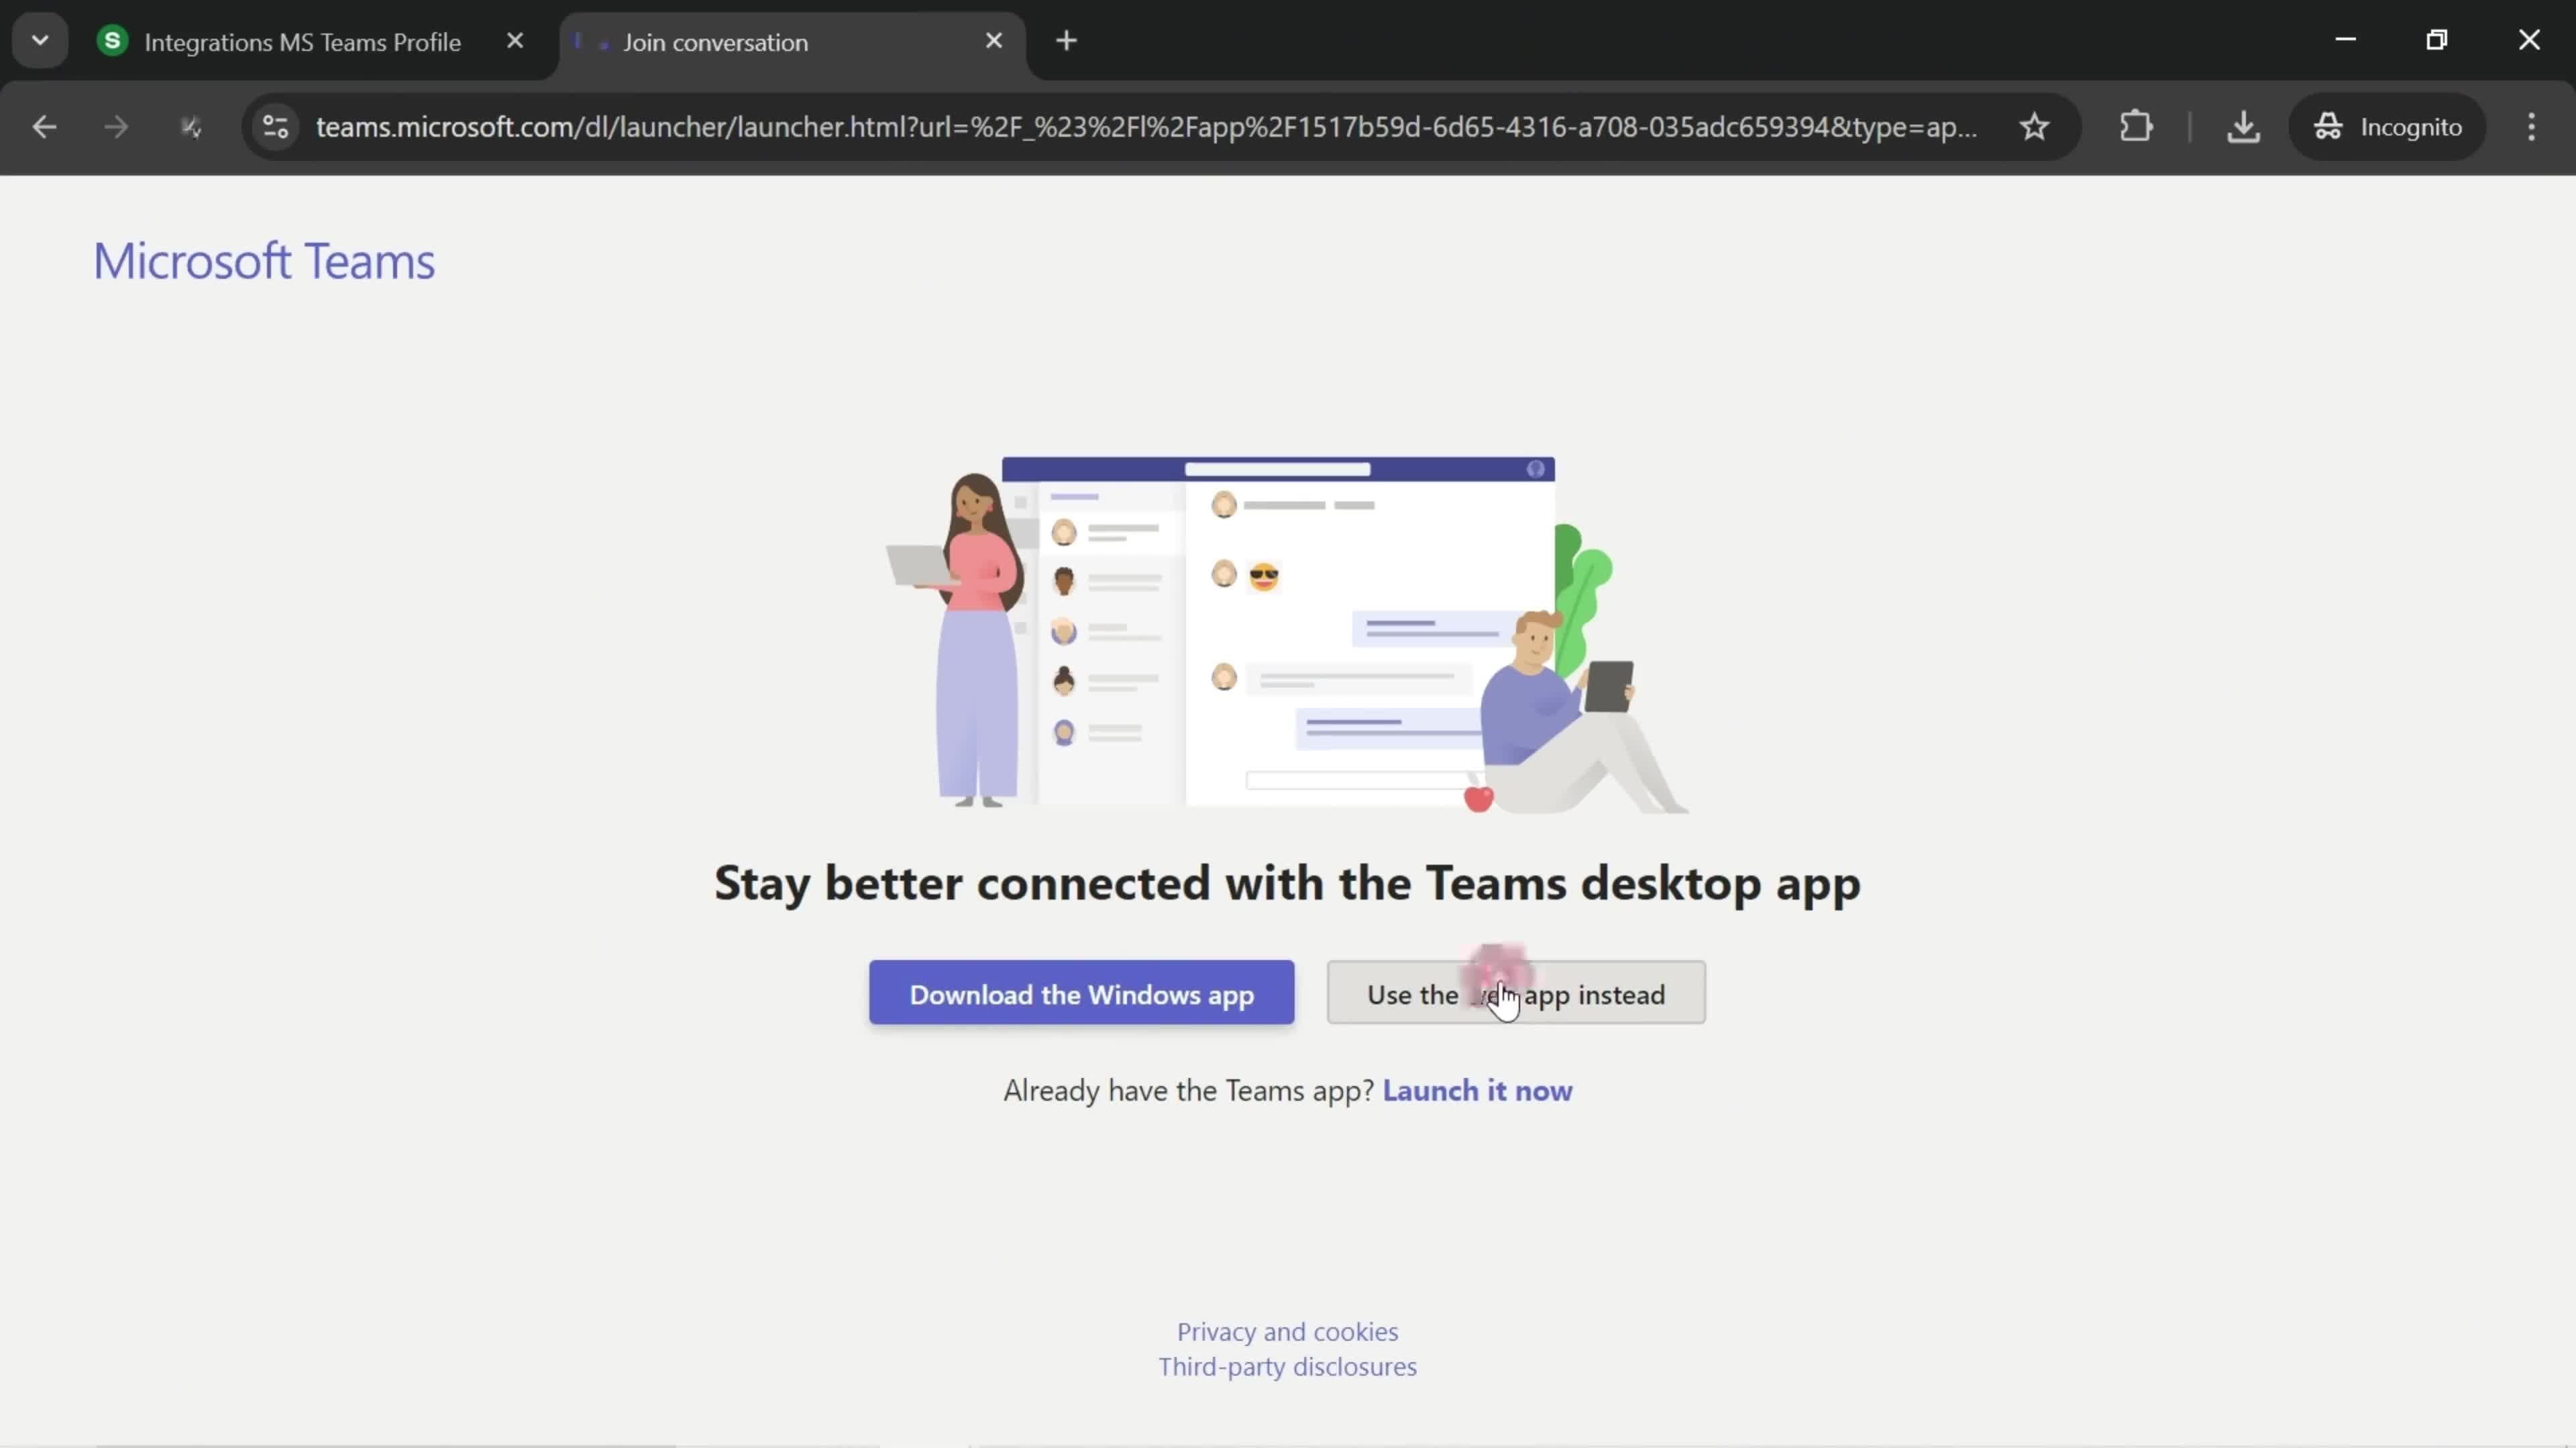The image size is (2576, 1448).
Task: Click the back navigation arrow icon
Action: pos(44,125)
